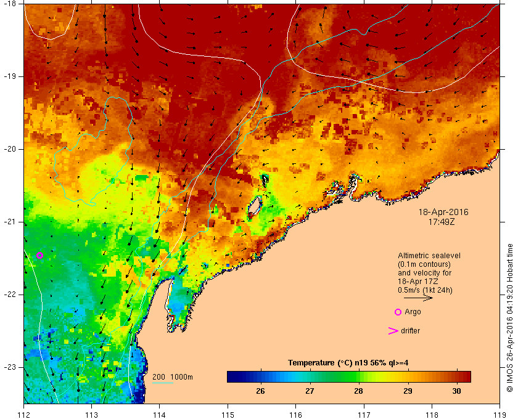
Task: Click the magenta drifter legend arrow symbol
Action: click(x=393, y=330)
